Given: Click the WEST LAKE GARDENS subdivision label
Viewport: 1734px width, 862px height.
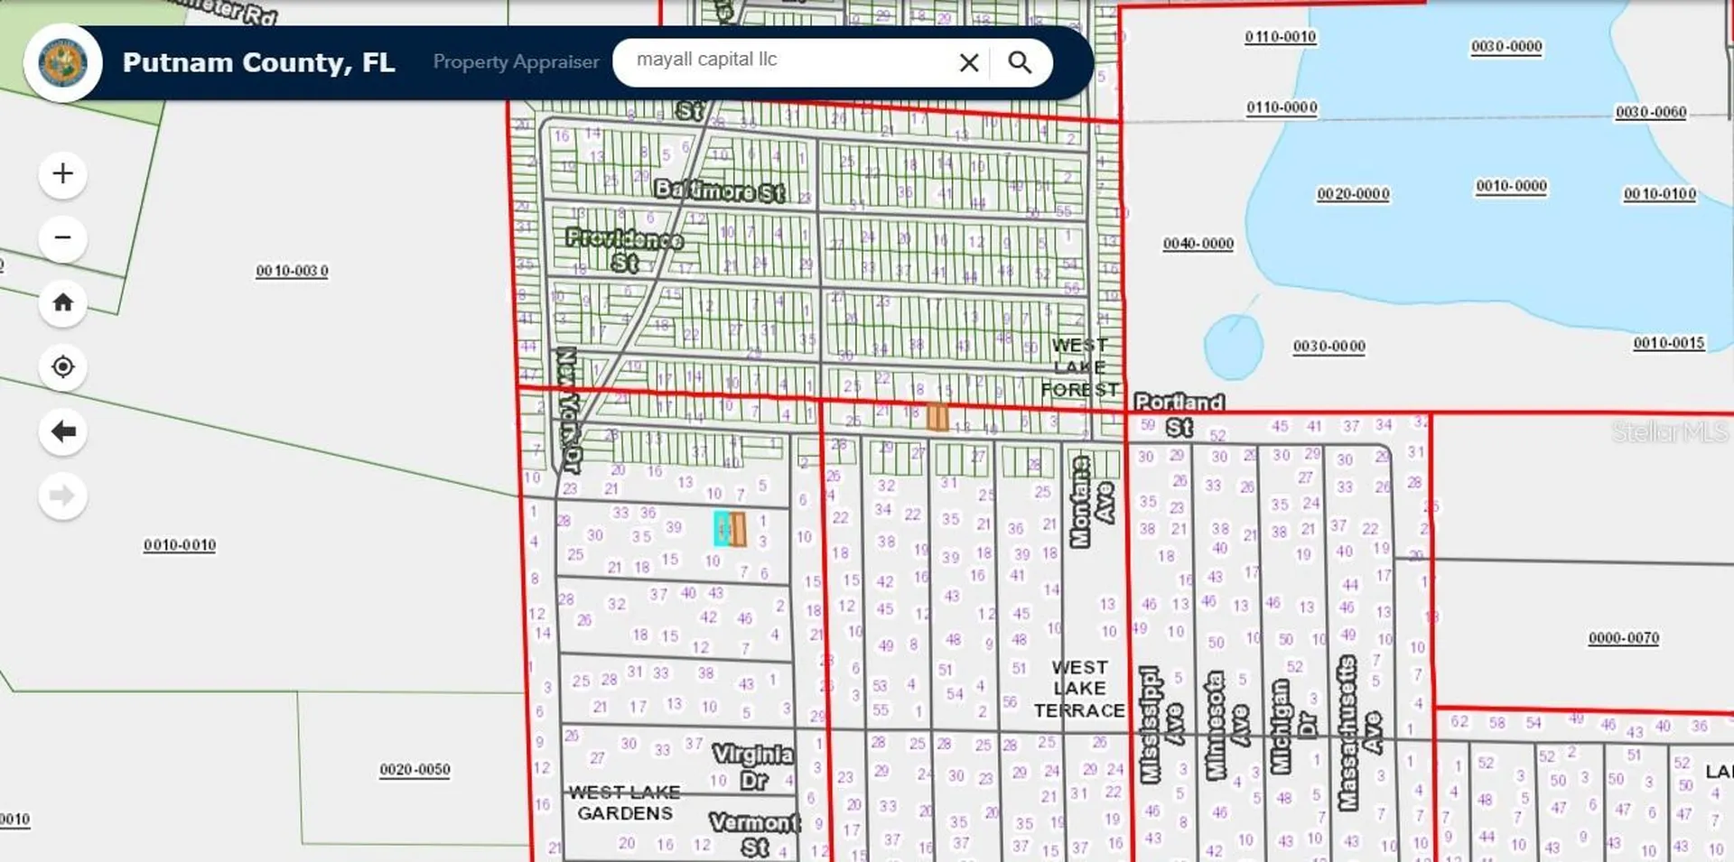Looking at the screenshot, I should click(x=625, y=802).
